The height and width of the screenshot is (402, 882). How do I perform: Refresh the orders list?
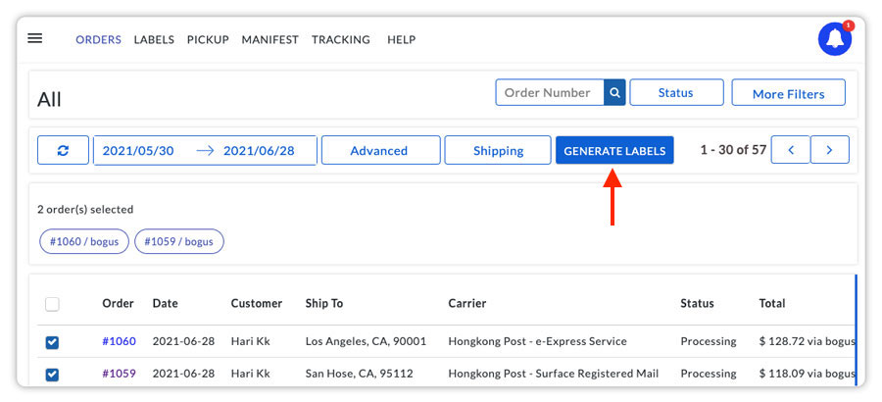coord(63,150)
